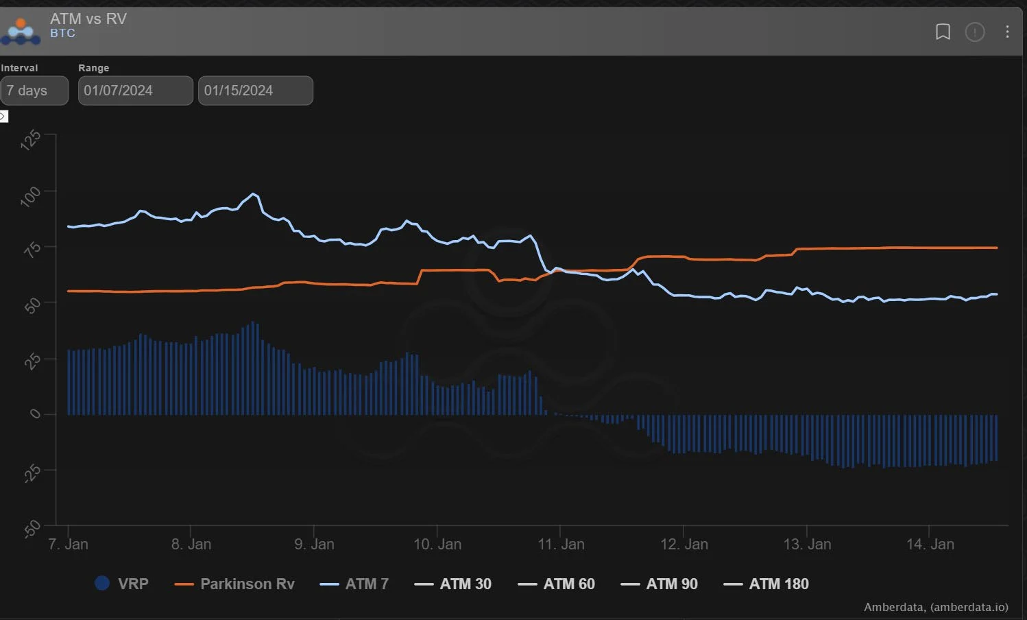This screenshot has width=1027, height=620.
Task: Show the ATM 60 series
Action: (556, 584)
